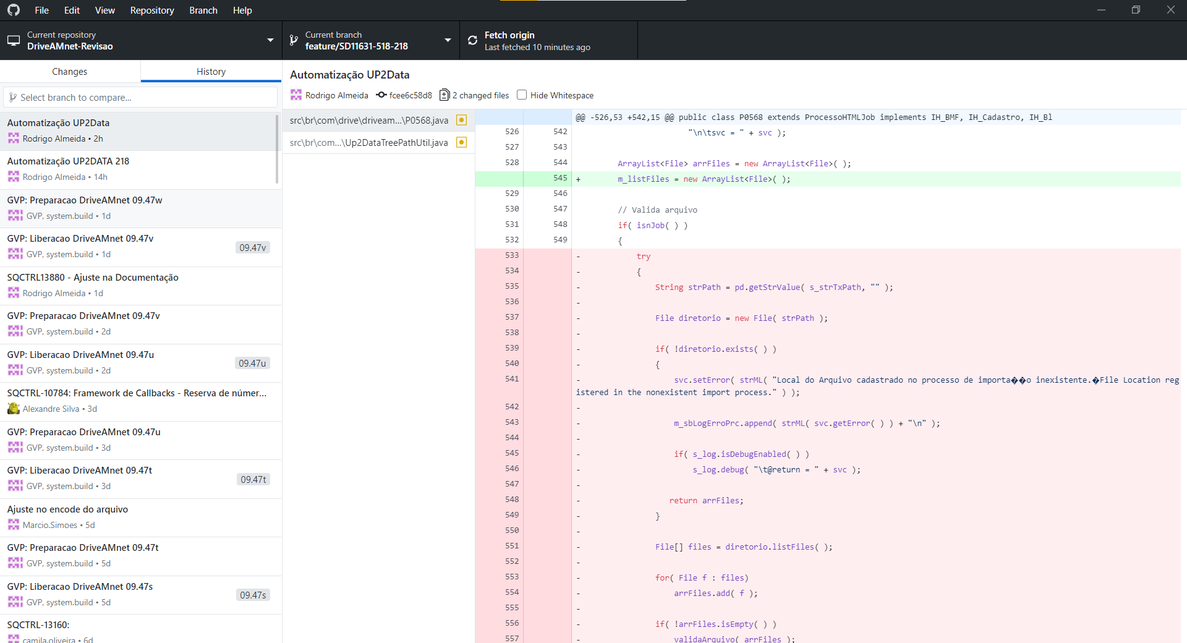This screenshot has width=1187, height=643.
Task: Click modified status icon for P0568.java
Action: [461, 120]
